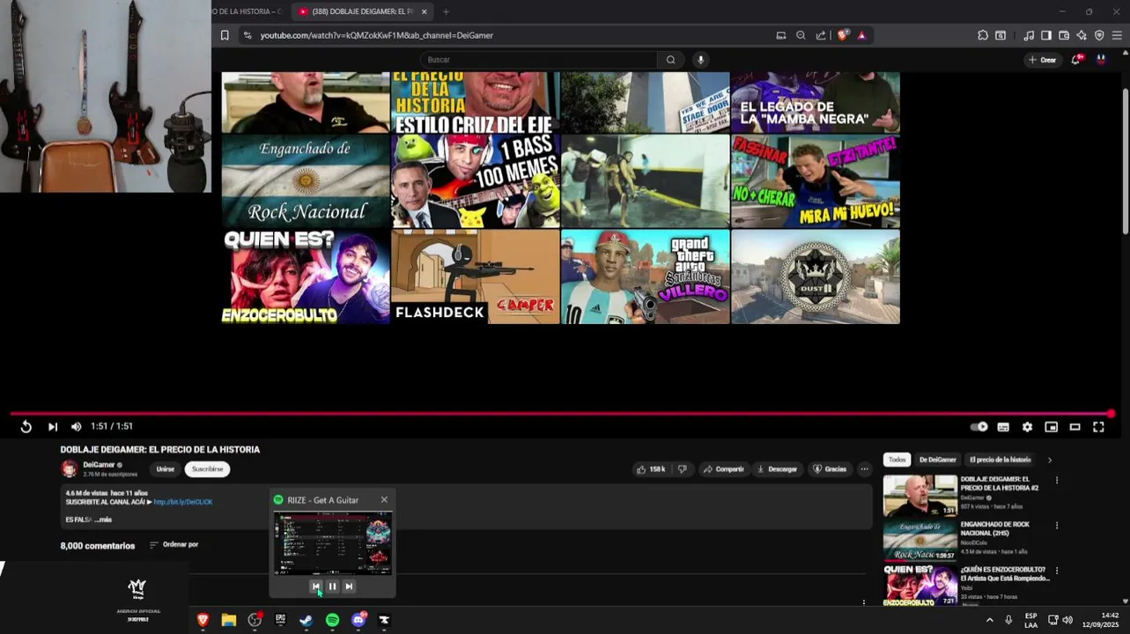
Task: Open the Brave Shields lion icon
Action: coord(843,35)
